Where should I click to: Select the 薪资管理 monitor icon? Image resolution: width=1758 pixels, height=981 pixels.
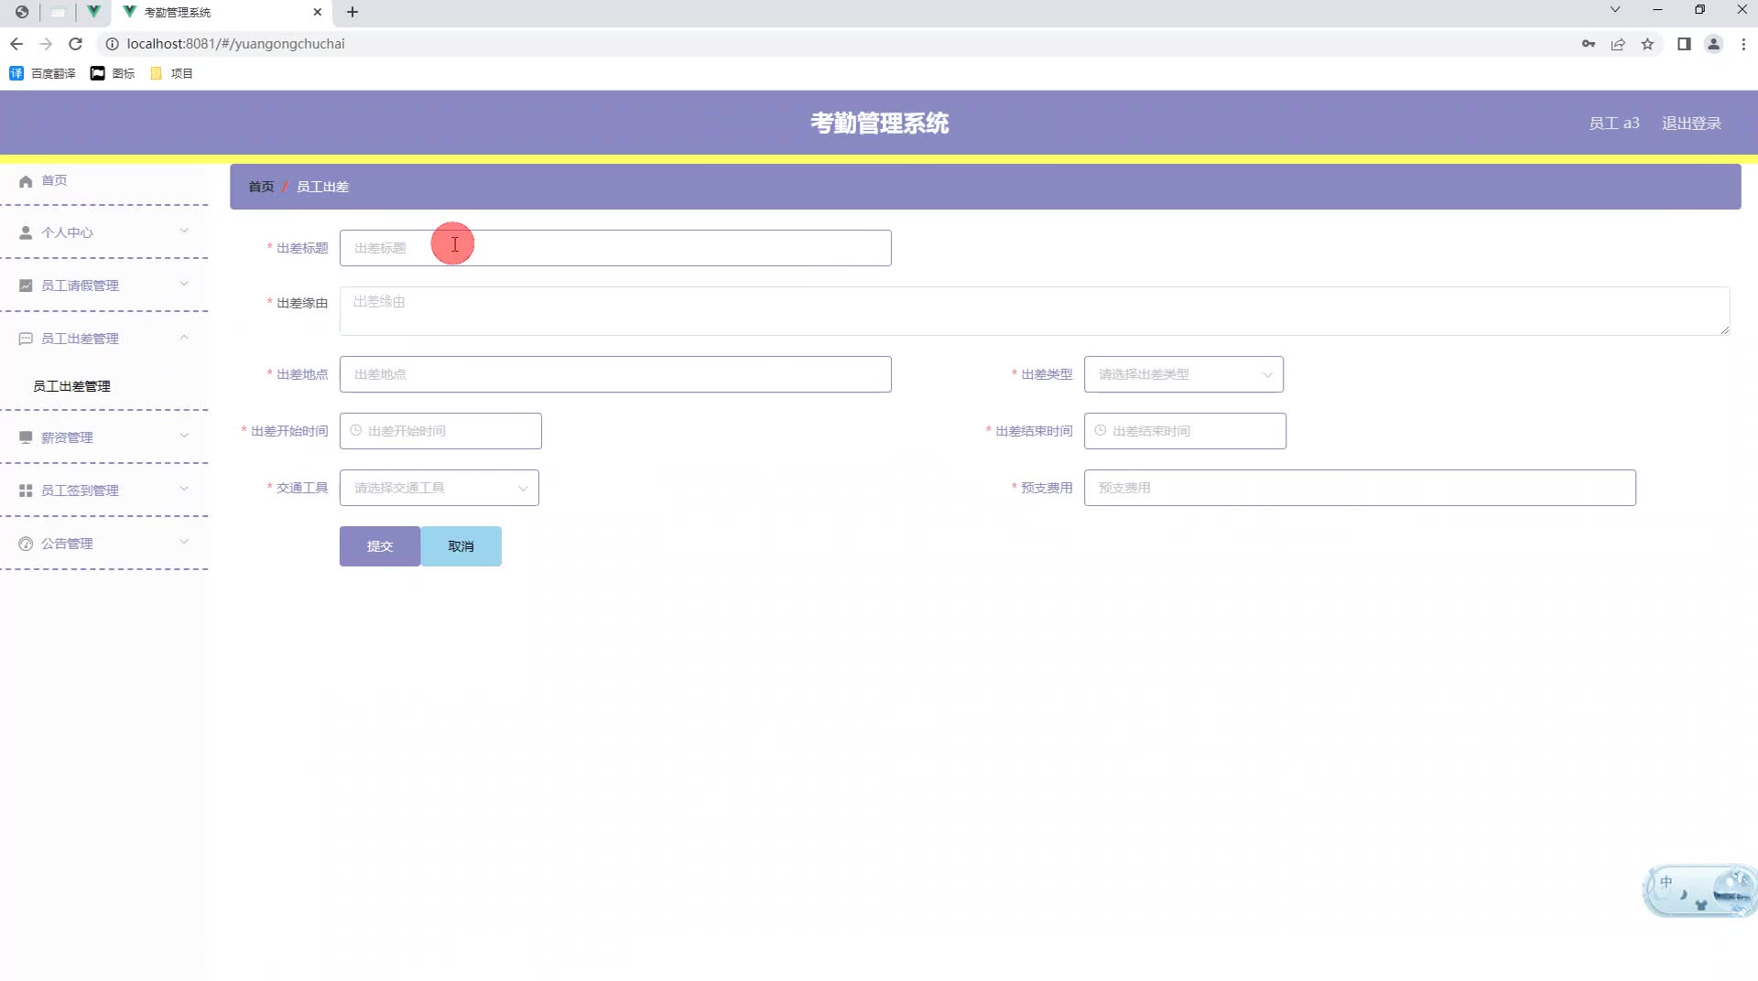pyautogui.click(x=26, y=437)
